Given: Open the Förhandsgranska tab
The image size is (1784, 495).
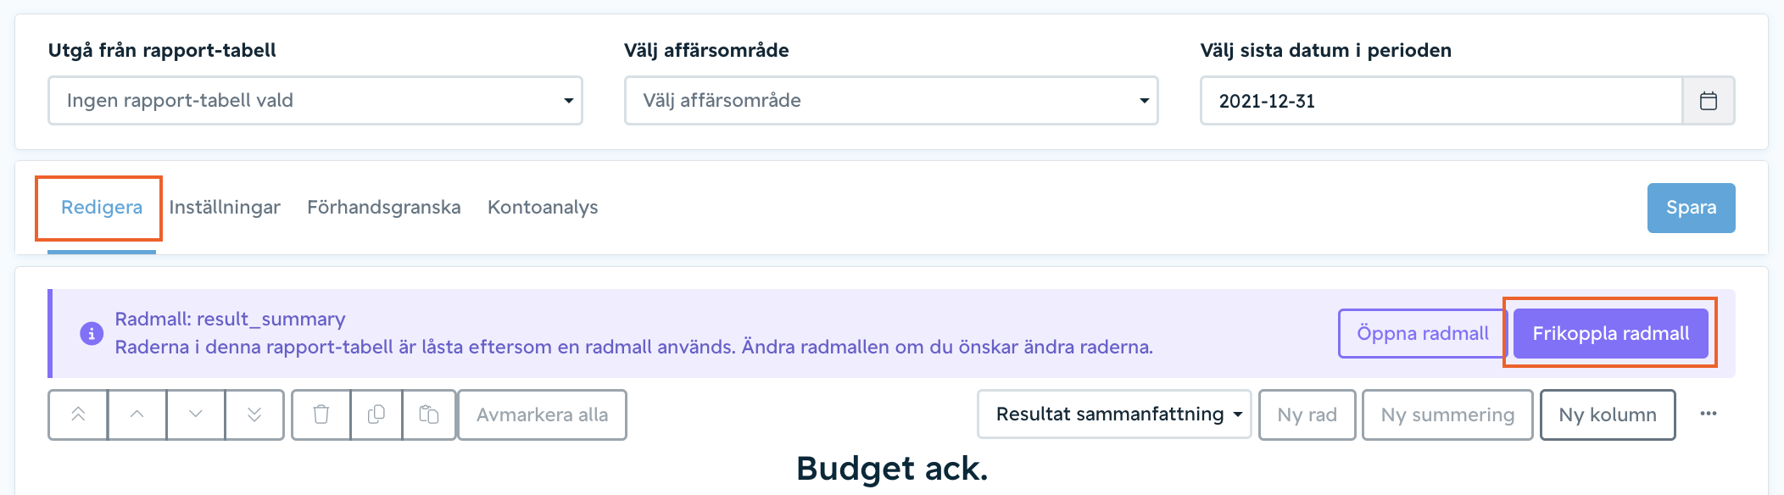Looking at the screenshot, I should [x=384, y=208].
